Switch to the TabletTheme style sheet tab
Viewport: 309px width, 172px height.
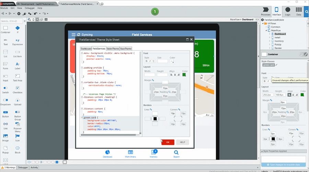pos(113,49)
